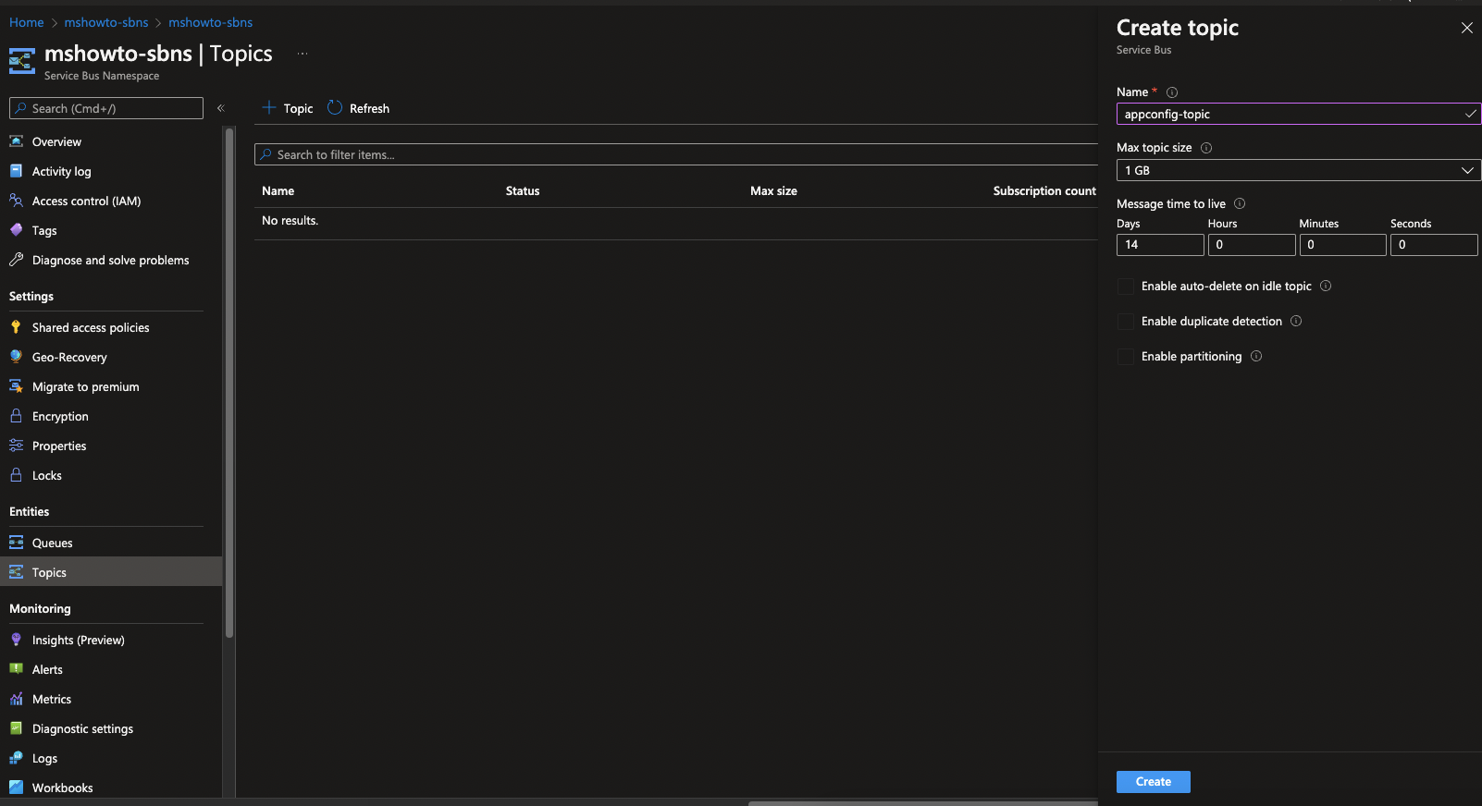Click the Access control (IAM) icon
This screenshot has height=806, width=1482.
[x=16, y=201]
